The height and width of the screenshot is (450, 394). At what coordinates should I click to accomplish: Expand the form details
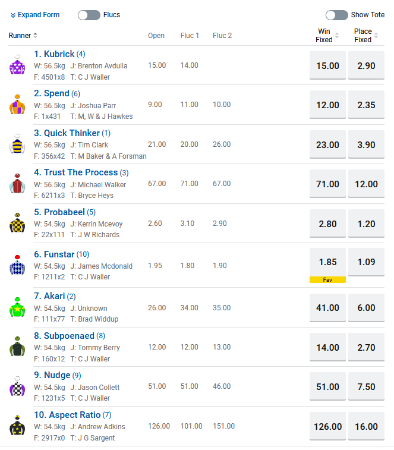click(x=35, y=15)
